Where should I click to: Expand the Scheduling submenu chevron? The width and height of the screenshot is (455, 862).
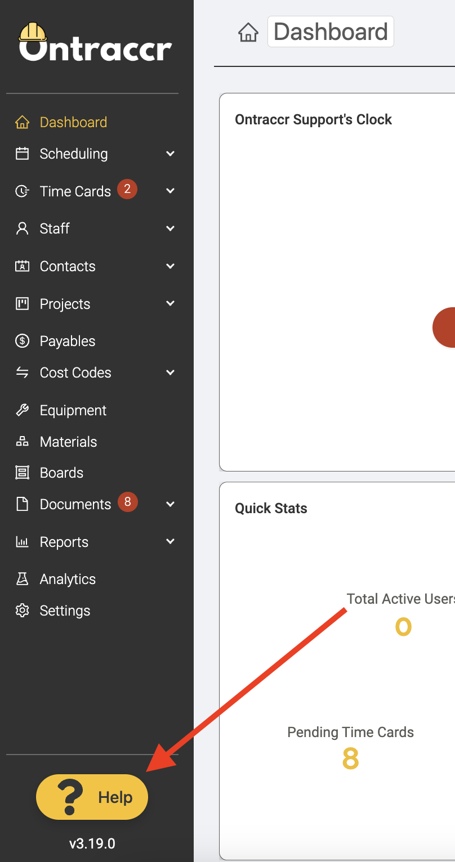pyautogui.click(x=171, y=154)
